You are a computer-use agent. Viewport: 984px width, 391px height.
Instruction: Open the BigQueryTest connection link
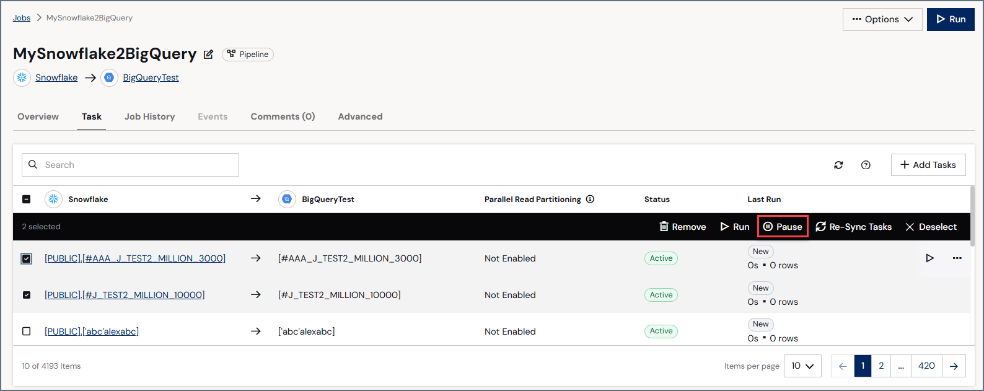[151, 77]
